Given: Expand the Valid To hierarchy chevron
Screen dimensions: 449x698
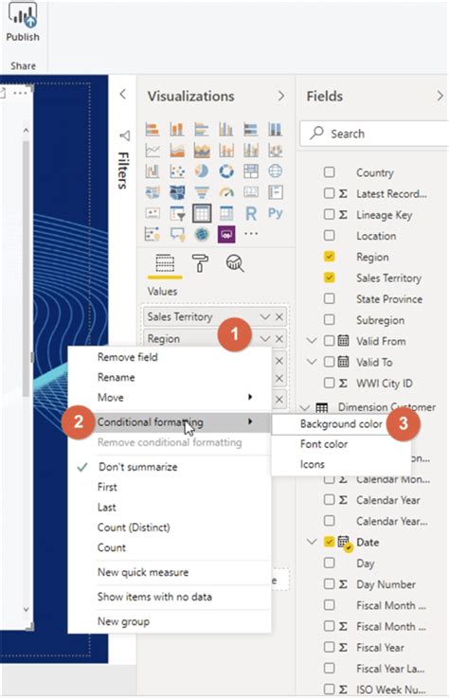Looking at the screenshot, I should (x=312, y=362).
